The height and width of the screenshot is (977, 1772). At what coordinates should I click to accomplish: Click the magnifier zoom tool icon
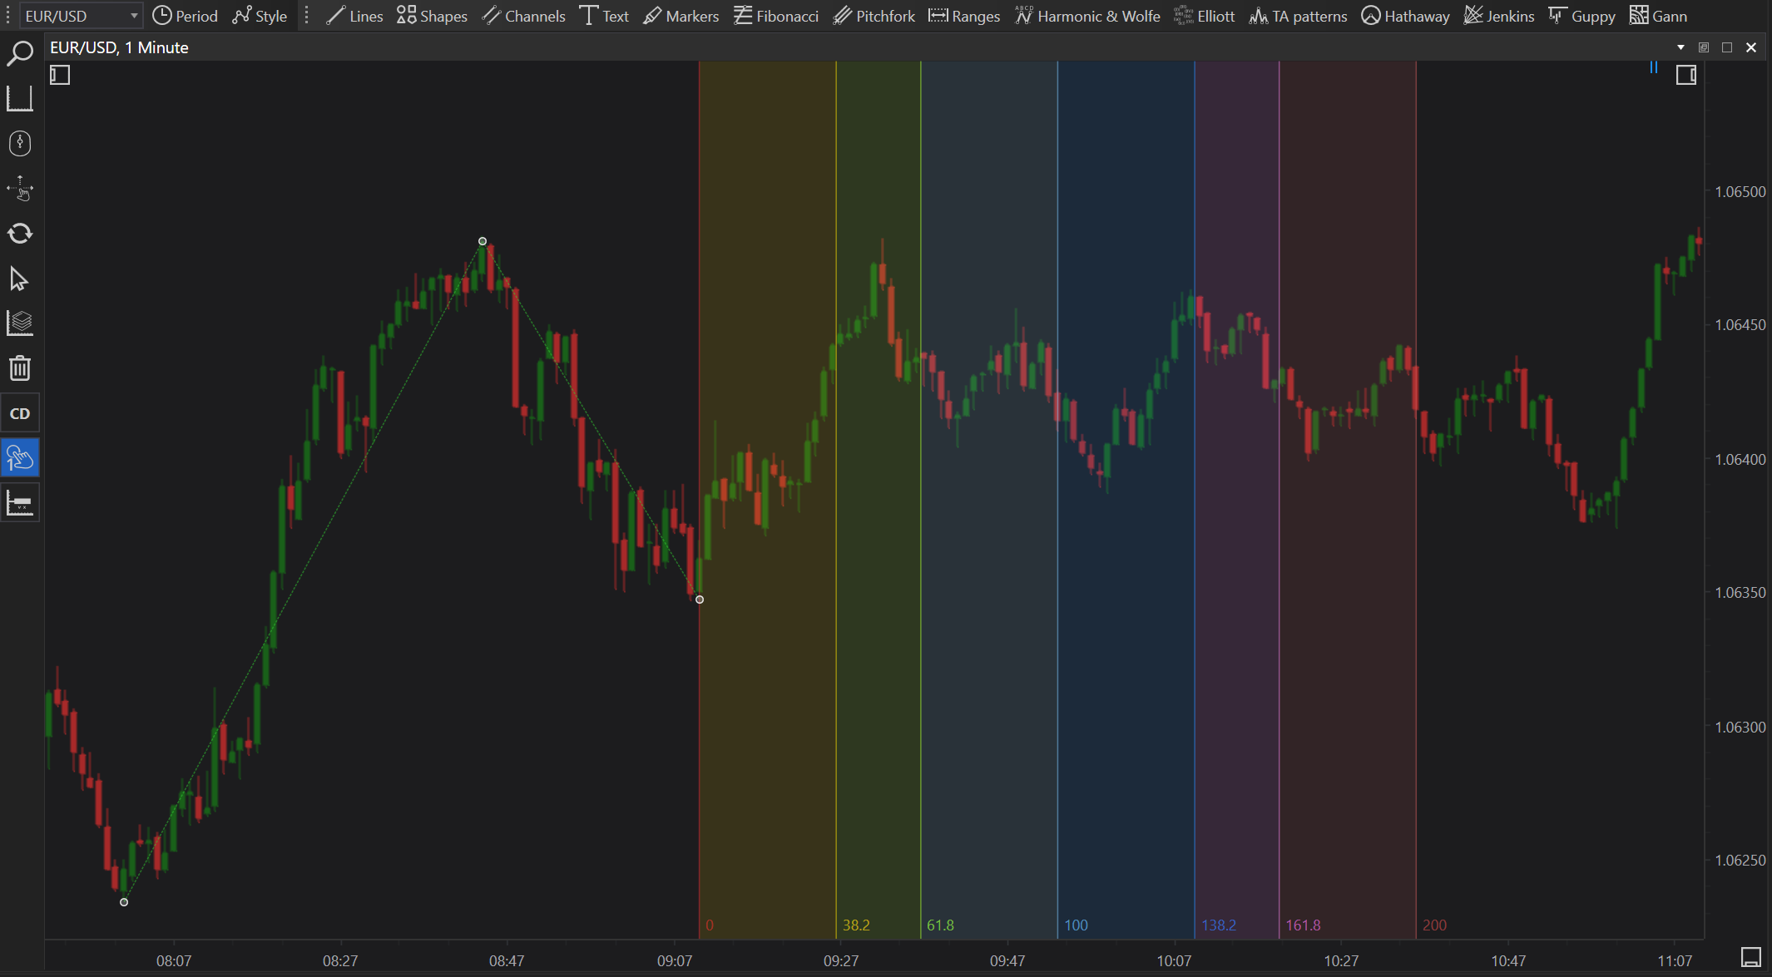pos(19,54)
